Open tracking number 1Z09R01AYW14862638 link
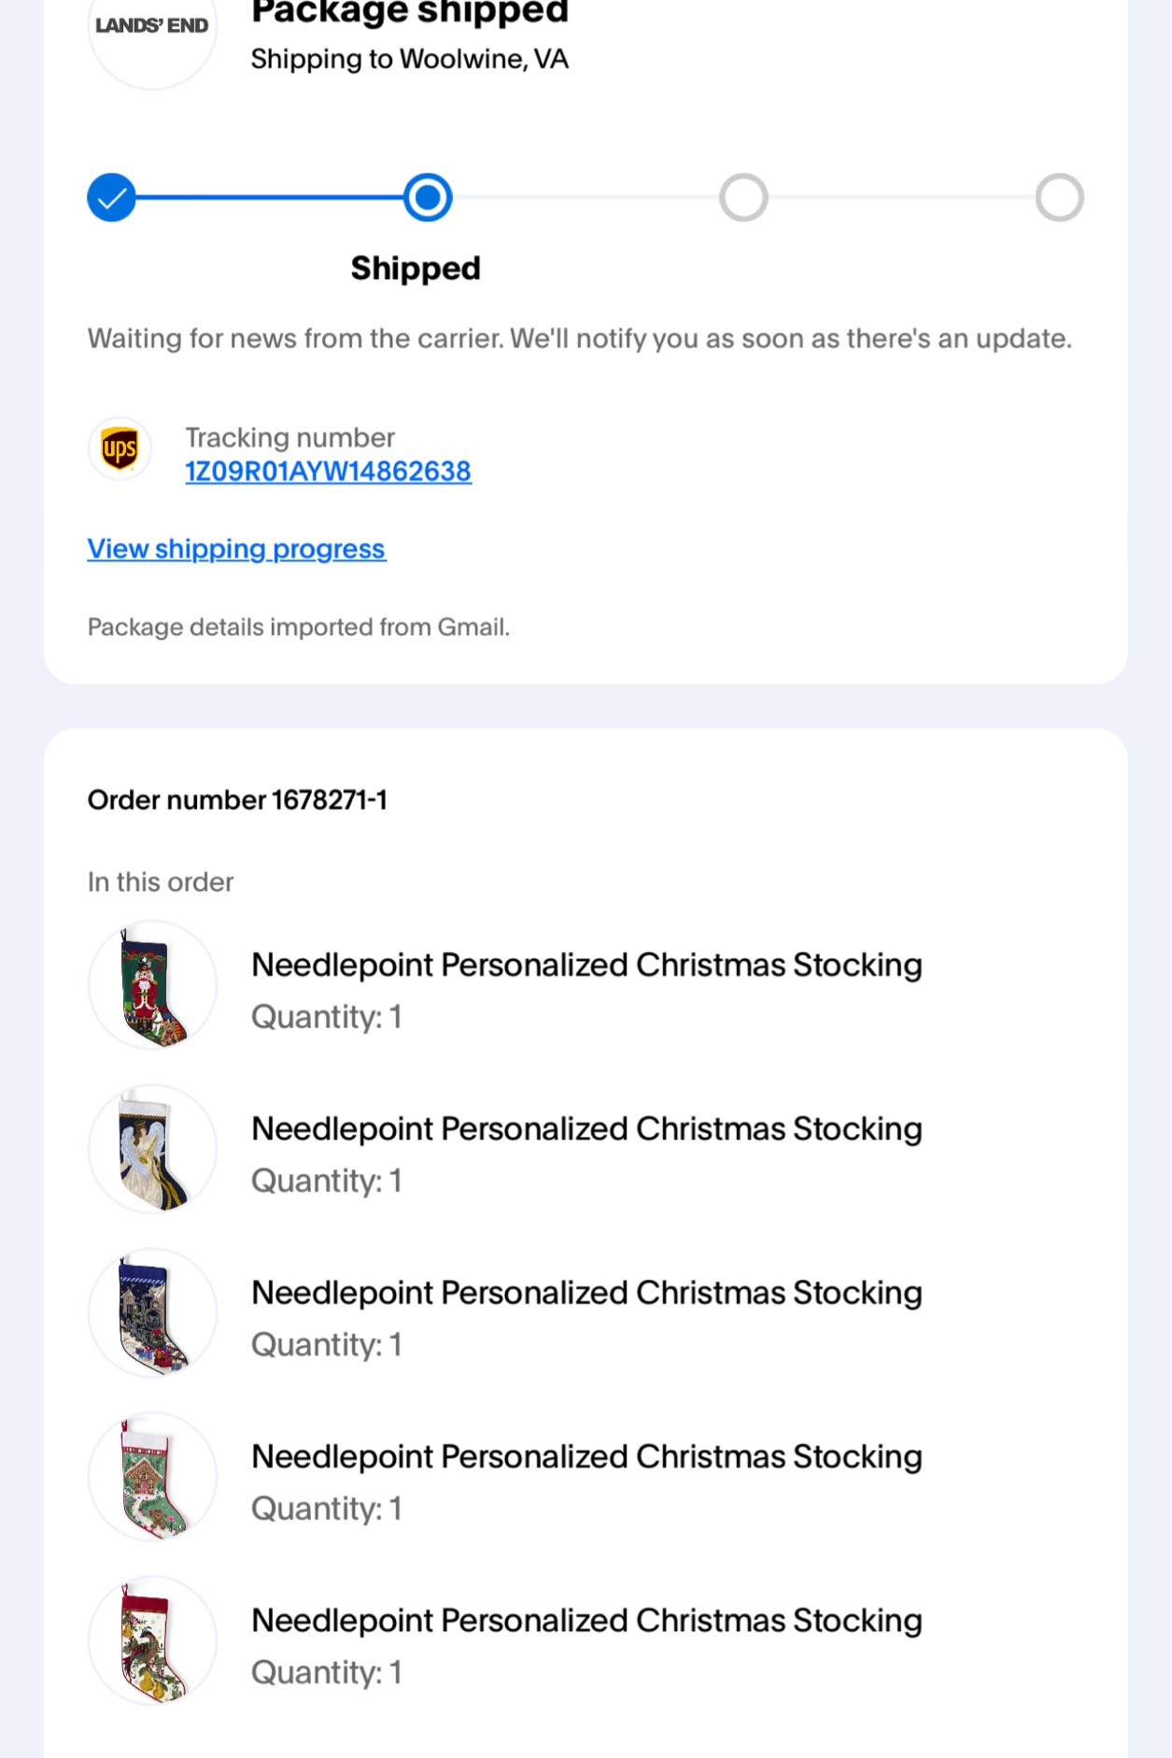 (x=328, y=472)
